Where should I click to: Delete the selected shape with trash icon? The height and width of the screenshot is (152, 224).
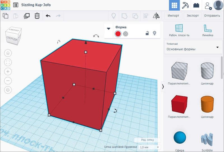tap(37, 16)
